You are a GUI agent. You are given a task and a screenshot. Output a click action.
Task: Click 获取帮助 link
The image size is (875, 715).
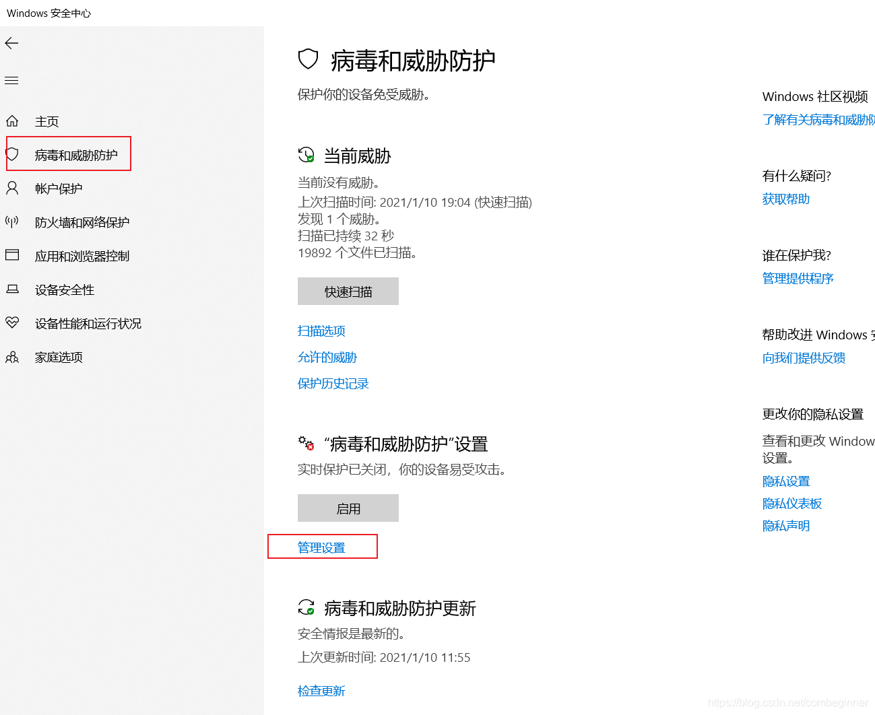coord(786,199)
